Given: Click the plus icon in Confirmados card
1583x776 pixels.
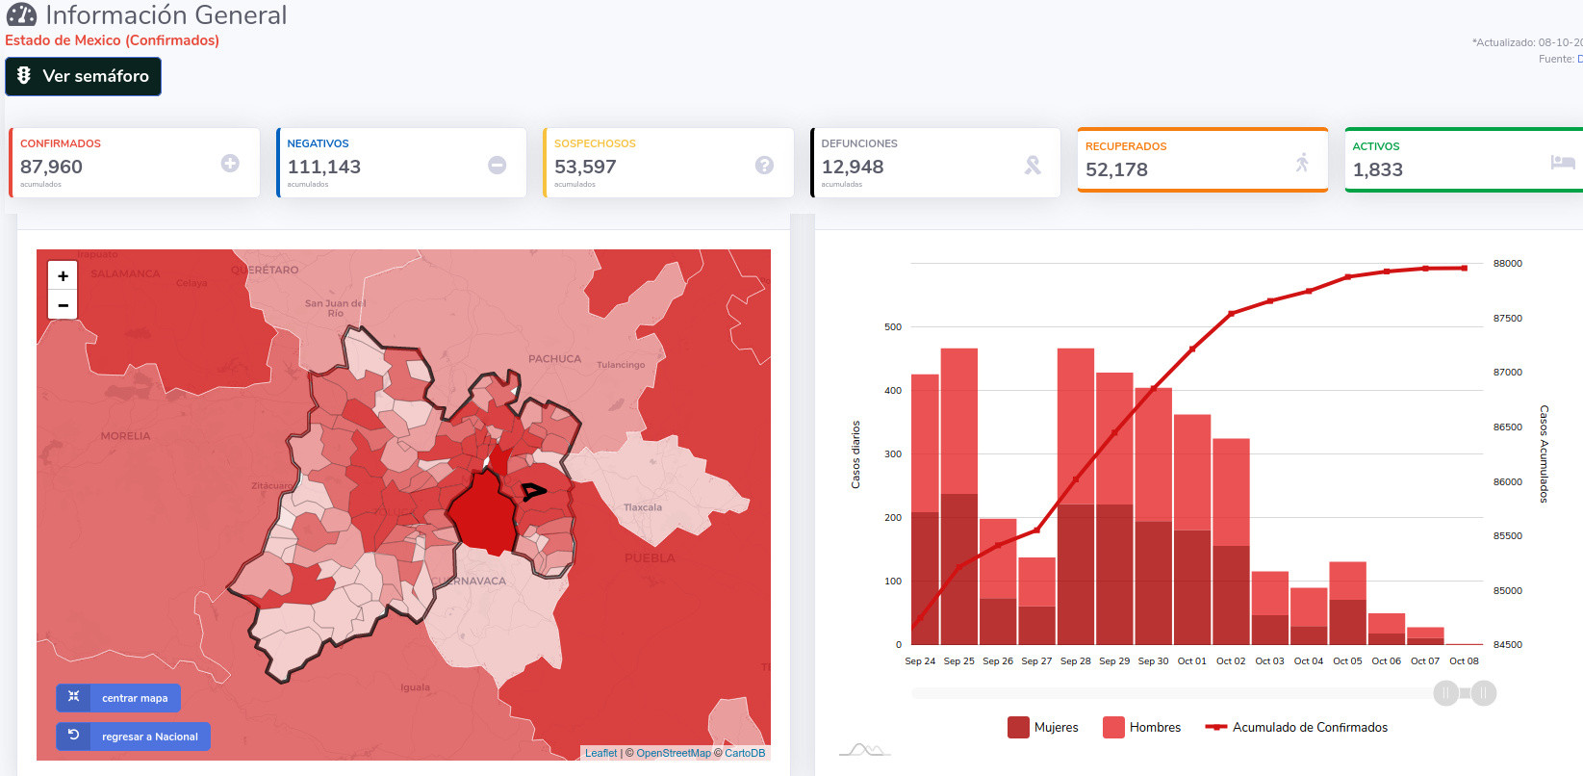Looking at the screenshot, I should pyautogui.click(x=230, y=164).
